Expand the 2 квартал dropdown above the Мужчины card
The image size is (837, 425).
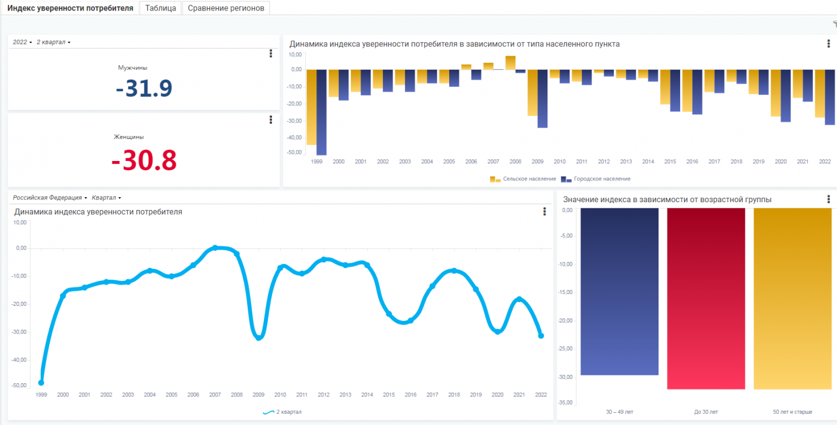tap(53, 42)
